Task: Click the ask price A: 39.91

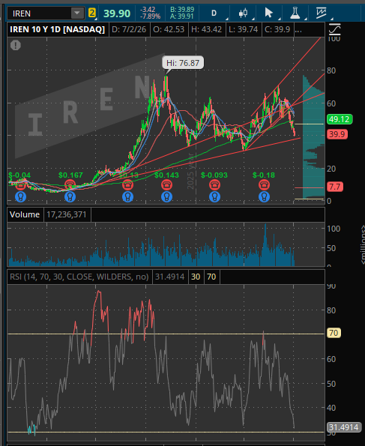Action: pyautogui.click(x=182, y=16)
